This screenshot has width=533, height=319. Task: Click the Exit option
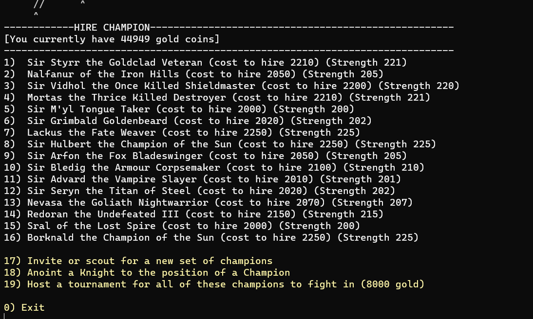[24, 307]
